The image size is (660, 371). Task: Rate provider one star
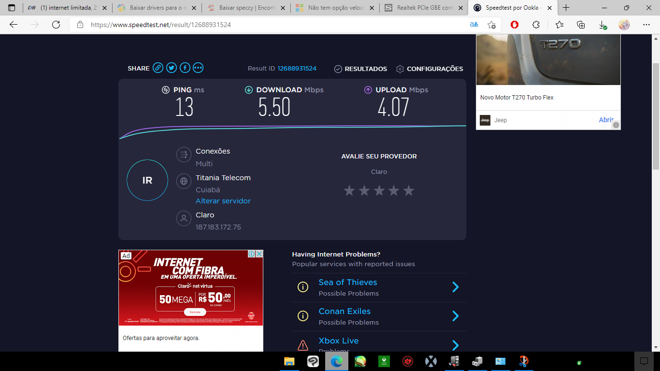click(349, 190)
